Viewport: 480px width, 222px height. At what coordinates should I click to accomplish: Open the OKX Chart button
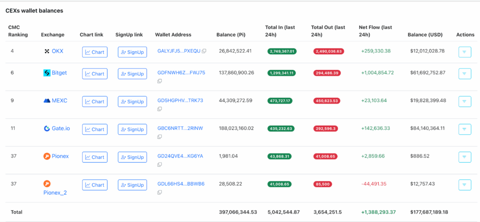click(x=95, y=52)
